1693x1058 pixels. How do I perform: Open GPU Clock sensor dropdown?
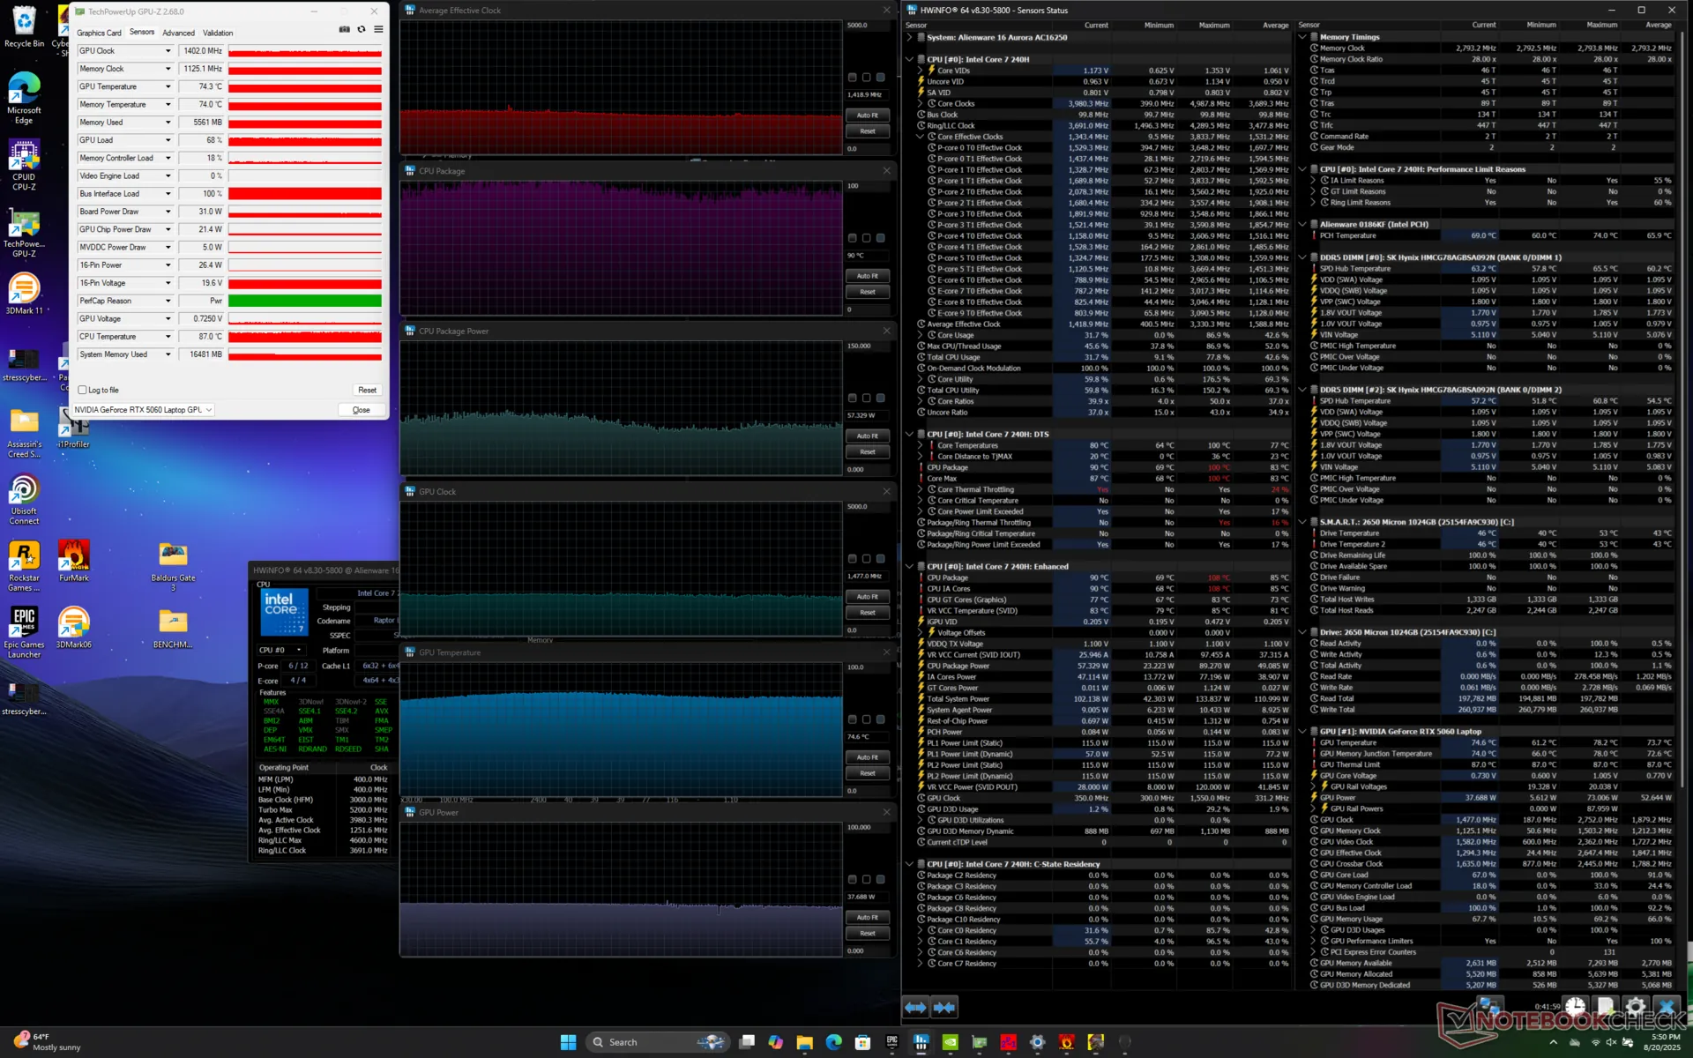point(168,51)
